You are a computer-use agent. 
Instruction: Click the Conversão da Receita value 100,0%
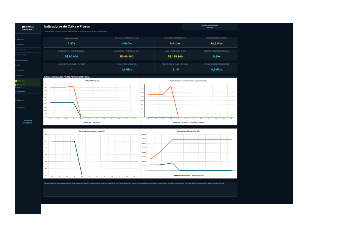tap(127, 44)
